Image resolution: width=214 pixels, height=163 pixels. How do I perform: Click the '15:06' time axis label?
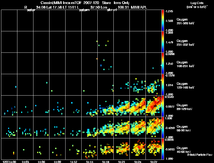coord(41,162)
